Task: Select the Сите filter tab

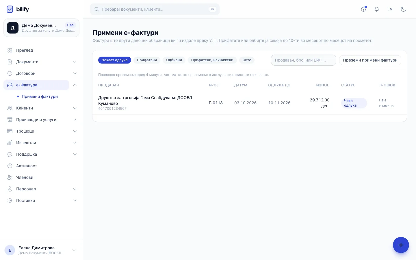Action: (x=247, y=60)
